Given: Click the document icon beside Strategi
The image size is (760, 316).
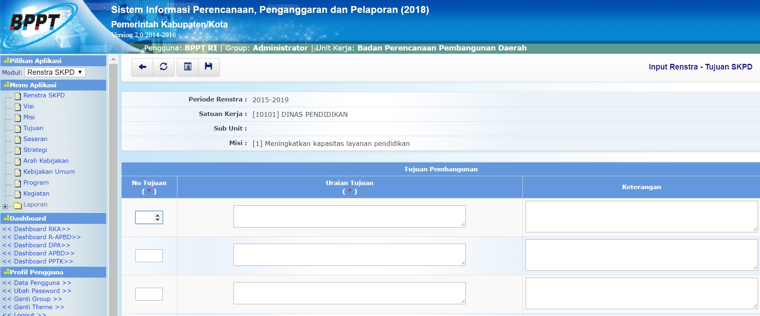Looking at the screenshot, I should pyautogui.click(x=18, y=151).
